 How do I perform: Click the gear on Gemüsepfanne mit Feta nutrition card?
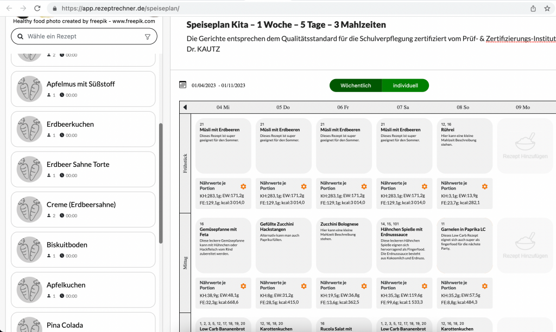[243, 285]
